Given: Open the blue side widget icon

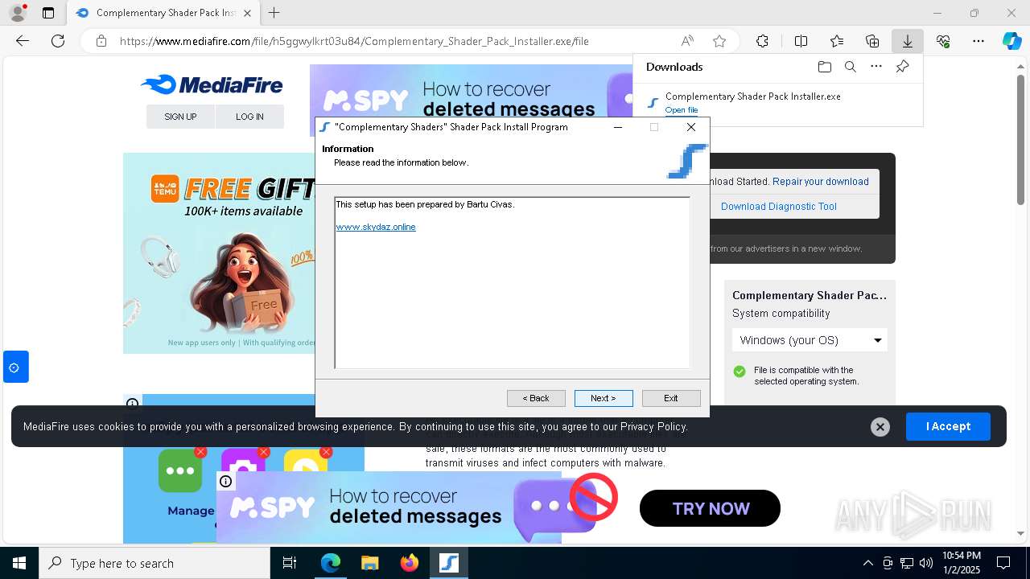Looking at the screenshot, I should (14, 368).
